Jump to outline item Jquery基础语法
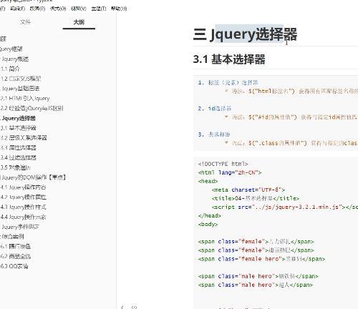358x309 pixels. tap(20, 89)
